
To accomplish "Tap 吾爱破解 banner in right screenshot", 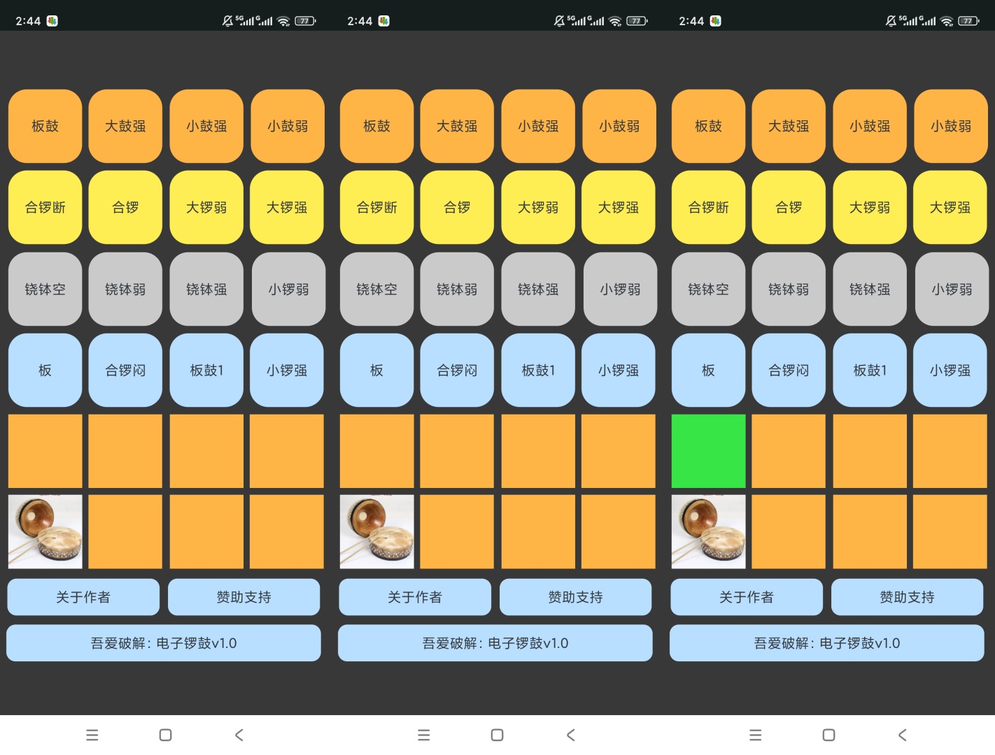I will (x=827, y=643).
